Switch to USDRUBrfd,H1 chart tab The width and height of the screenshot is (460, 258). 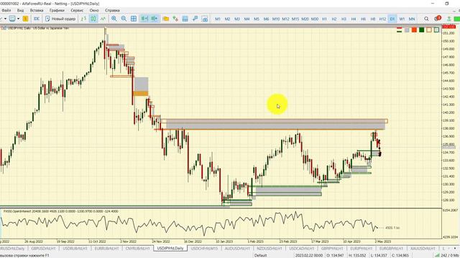(x=75, y=249)
